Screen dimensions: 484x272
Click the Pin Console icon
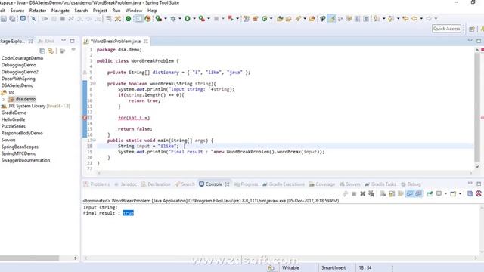click(430, 193)
